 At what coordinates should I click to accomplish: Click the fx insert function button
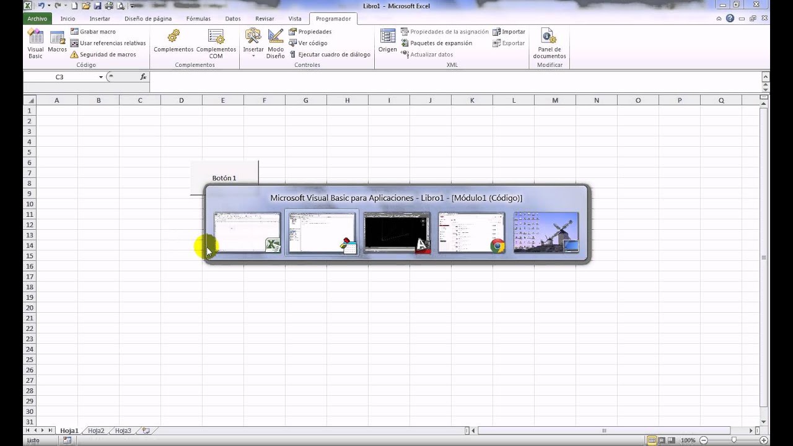(143, 77)
